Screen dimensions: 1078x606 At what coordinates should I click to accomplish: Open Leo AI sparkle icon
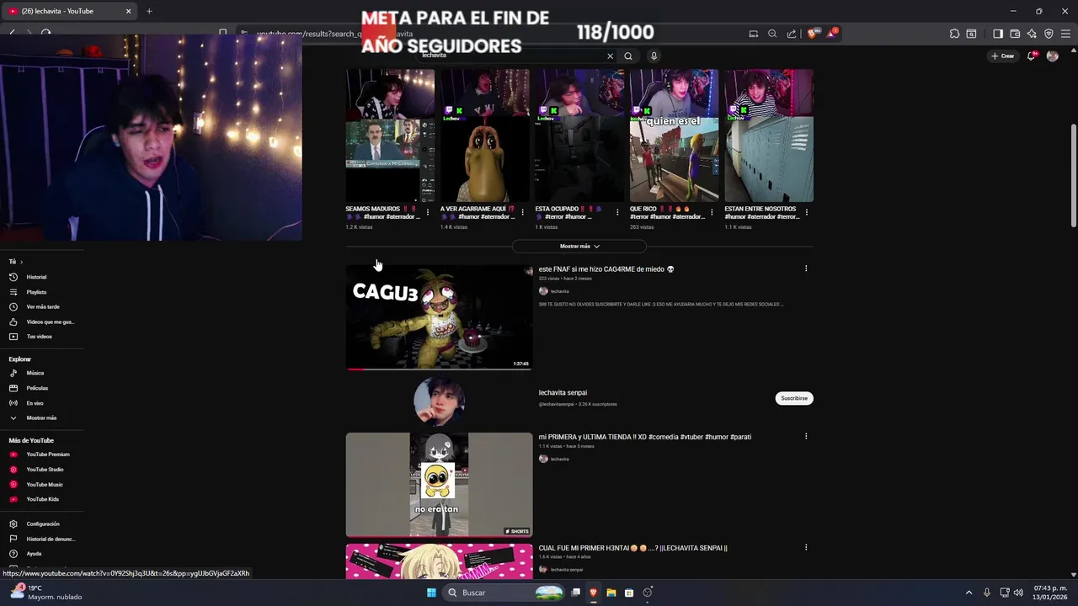point(1032,34)
